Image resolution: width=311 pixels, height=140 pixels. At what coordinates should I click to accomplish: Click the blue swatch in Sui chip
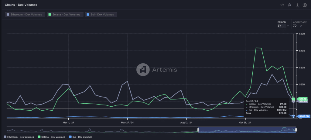pyautogui.click(x=88, y=15)
